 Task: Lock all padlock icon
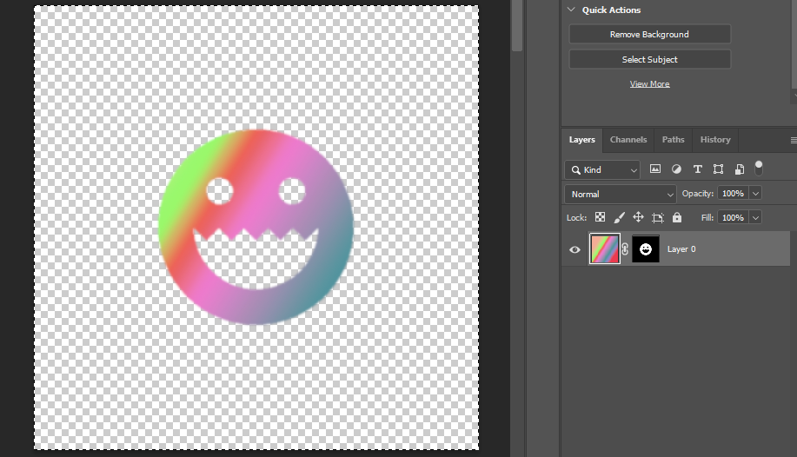click(677, 217)
